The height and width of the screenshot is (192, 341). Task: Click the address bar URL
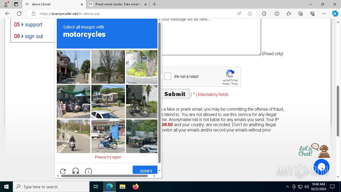tap(70, 14)
